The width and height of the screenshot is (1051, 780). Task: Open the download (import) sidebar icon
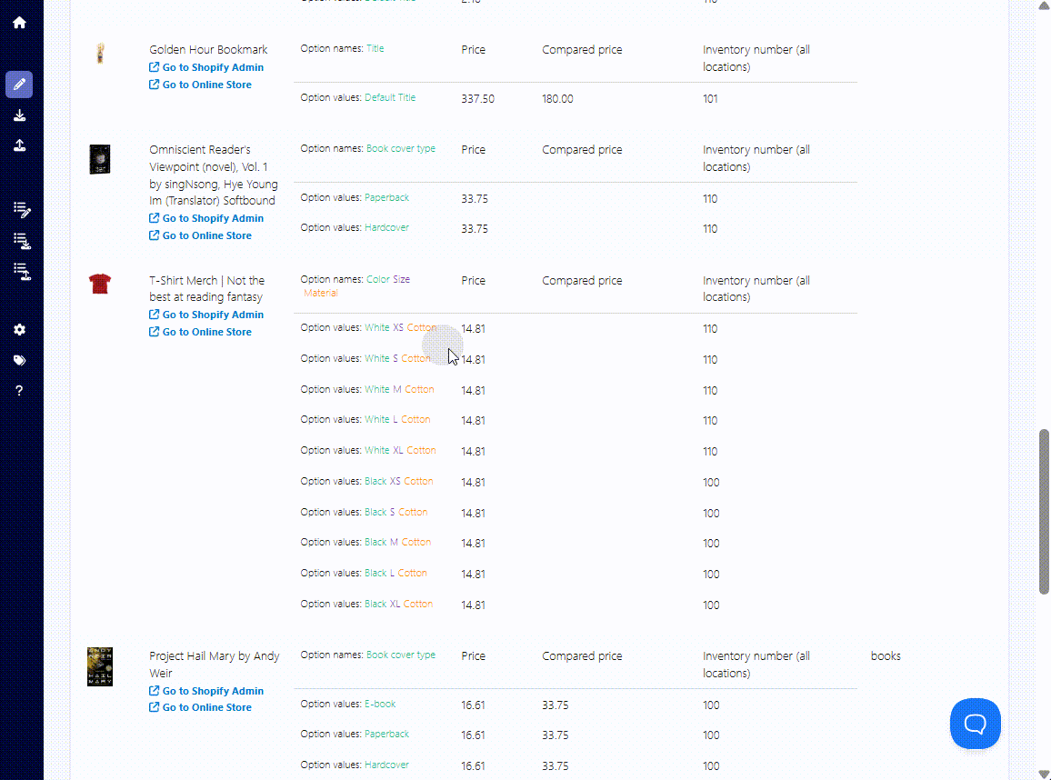[19, 115]
